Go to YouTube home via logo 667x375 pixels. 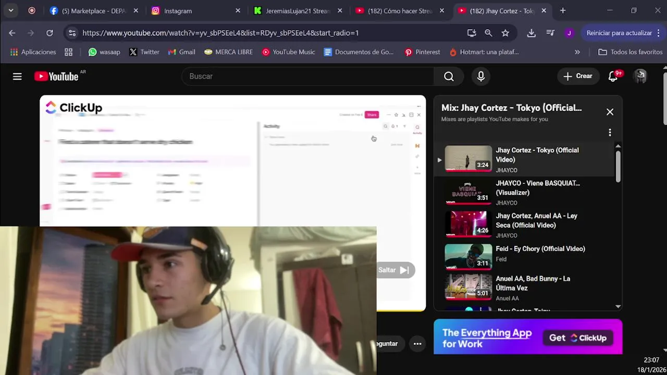(56, 77)
